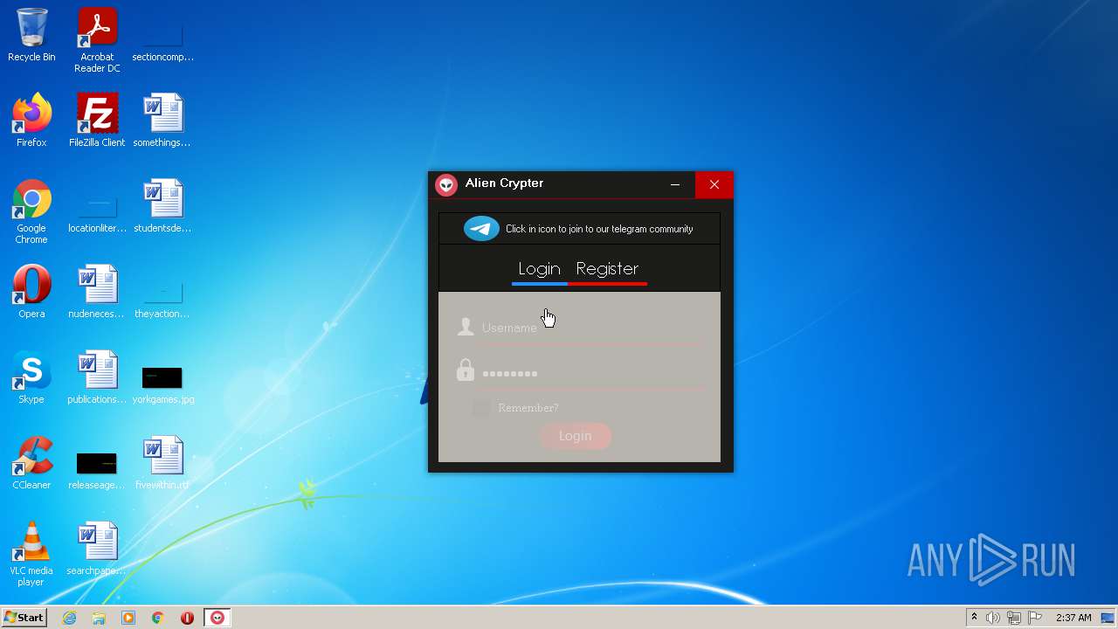Select the Skype desktop icon

31,377
